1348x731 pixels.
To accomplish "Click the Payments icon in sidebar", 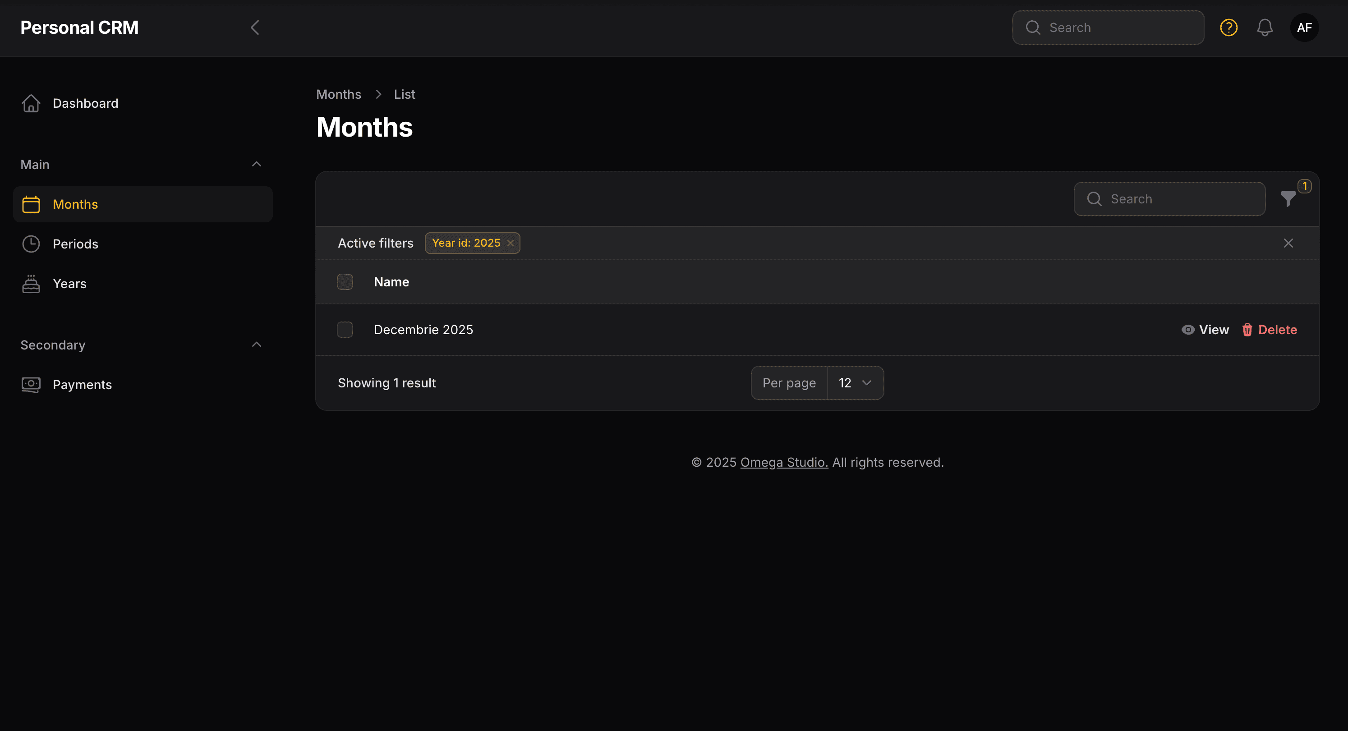I will point(30,385).
